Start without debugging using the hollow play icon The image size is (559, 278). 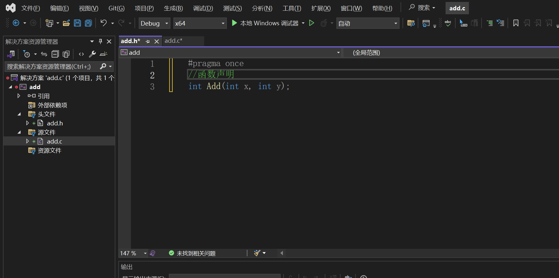tap(311, 23)
